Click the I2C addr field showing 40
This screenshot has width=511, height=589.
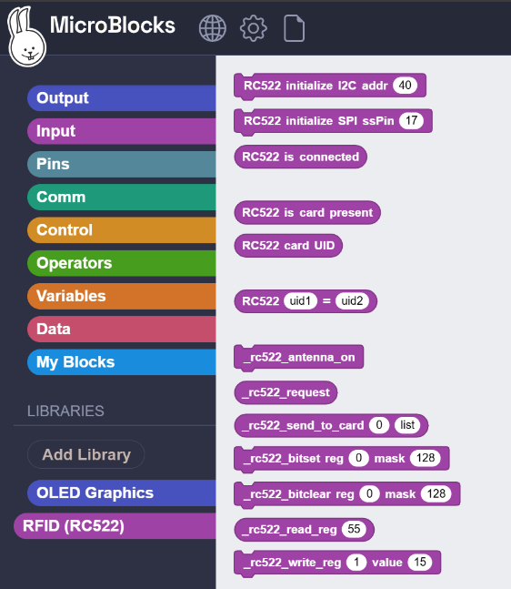coord(405,86)
